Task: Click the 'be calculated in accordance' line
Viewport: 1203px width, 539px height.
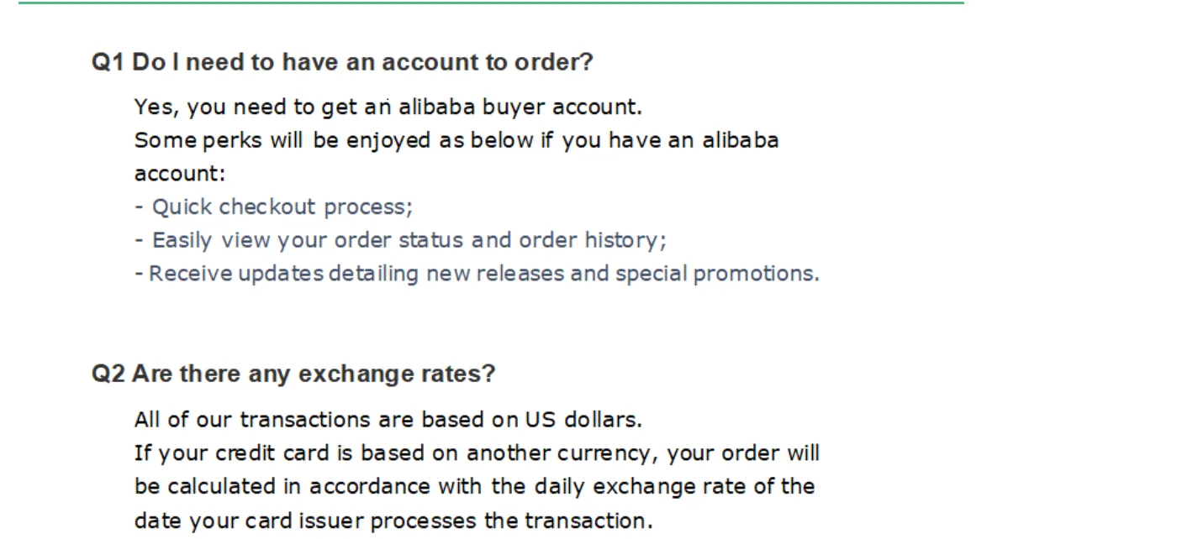Action: pos(473,487)
